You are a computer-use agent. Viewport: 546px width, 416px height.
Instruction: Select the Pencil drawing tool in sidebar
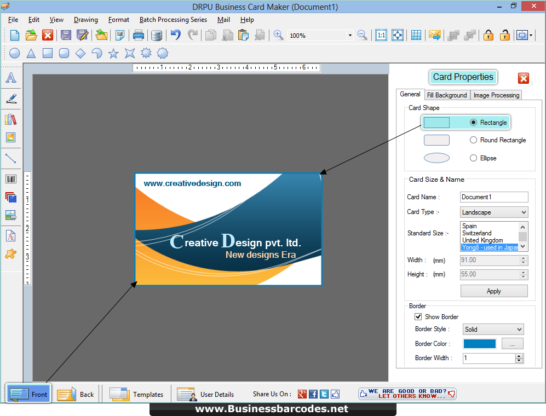[x=11, y=99]
